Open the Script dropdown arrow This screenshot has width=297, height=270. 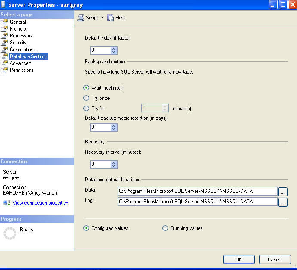(102, 18)
